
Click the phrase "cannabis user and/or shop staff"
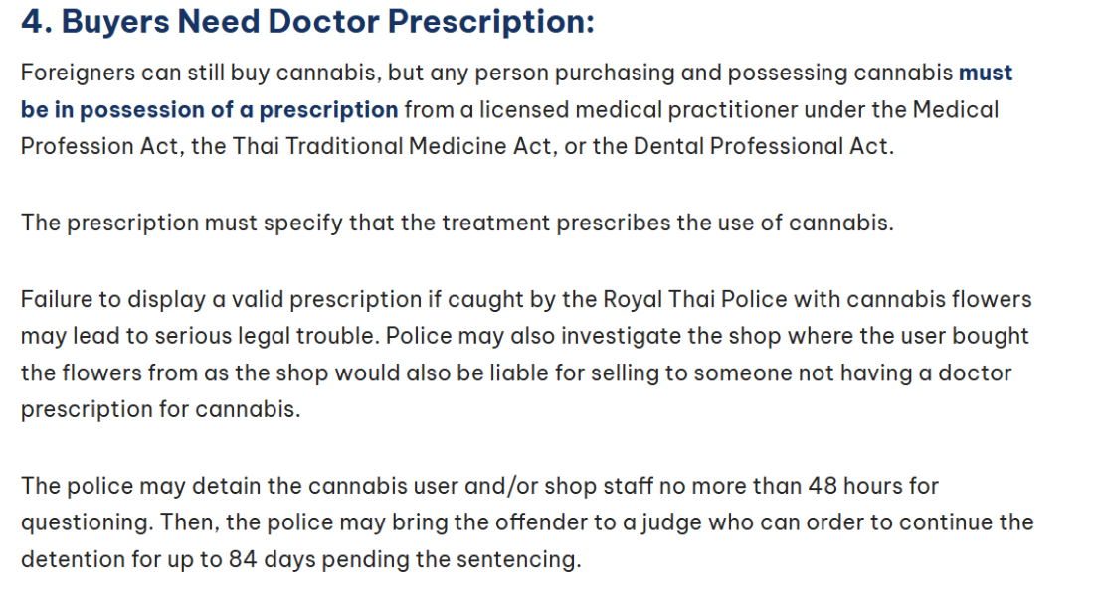point(480,486)
